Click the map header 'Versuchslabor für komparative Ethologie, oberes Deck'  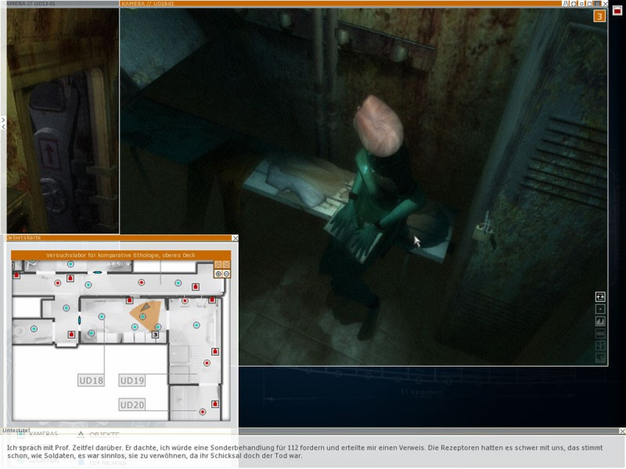point(121,255)
